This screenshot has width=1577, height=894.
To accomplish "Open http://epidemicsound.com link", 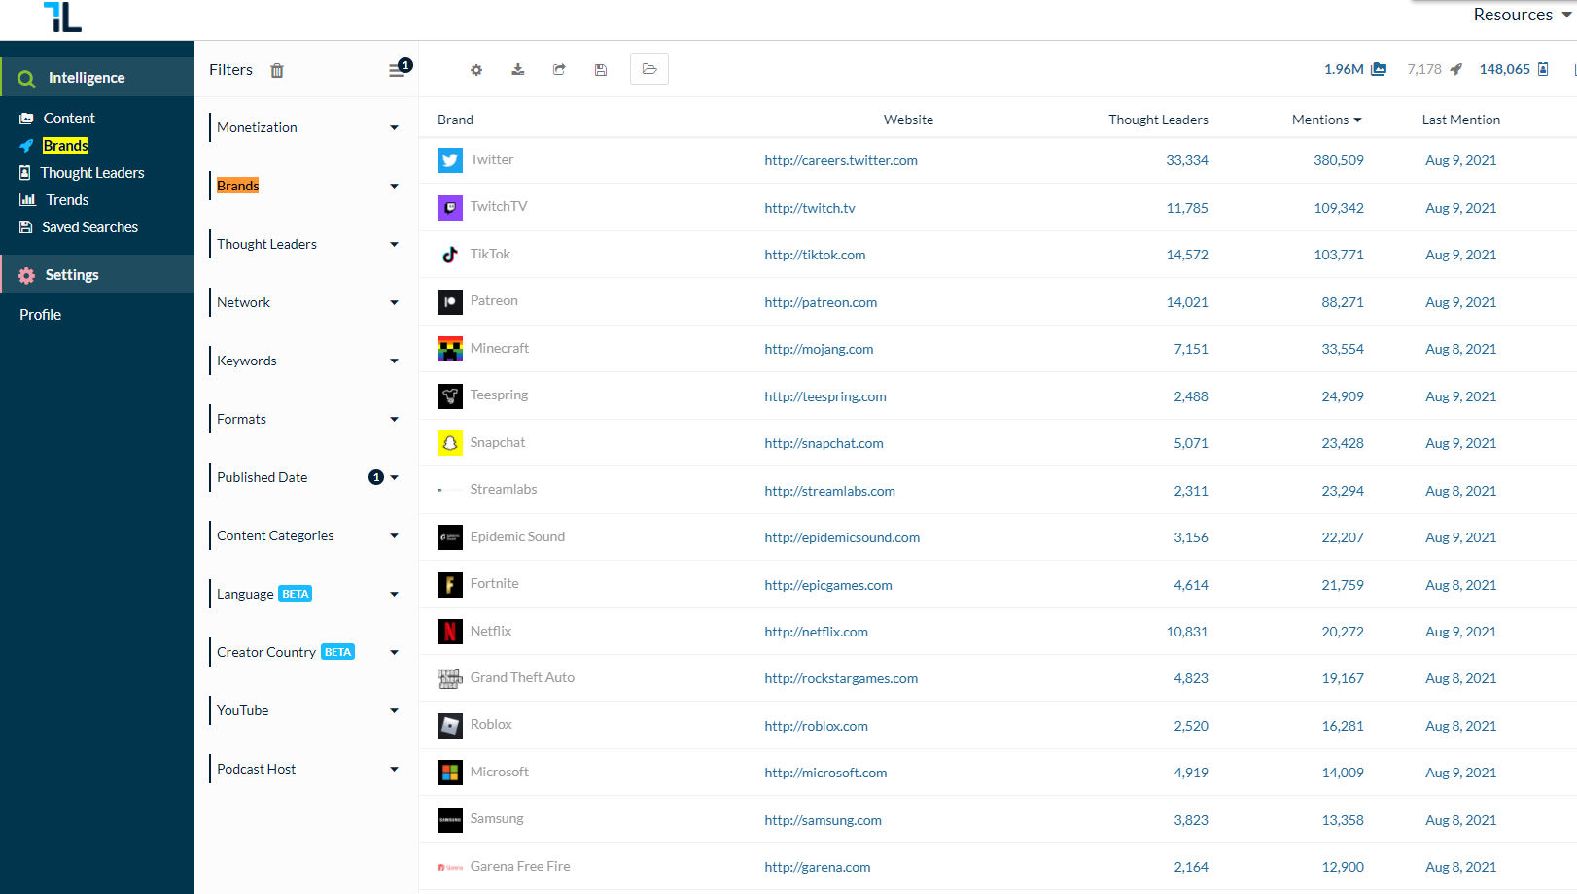I will pos(842,537).
